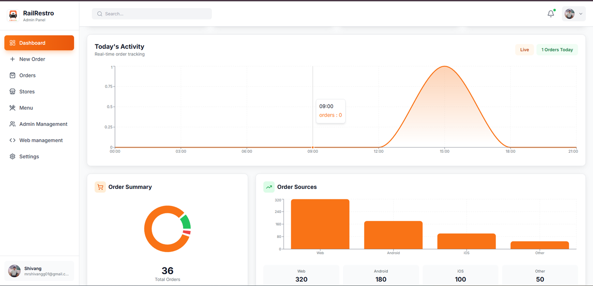Select the Menu sidebar item
The width and height of the screenshot is (593, 286).
click(x=26, y=108)
